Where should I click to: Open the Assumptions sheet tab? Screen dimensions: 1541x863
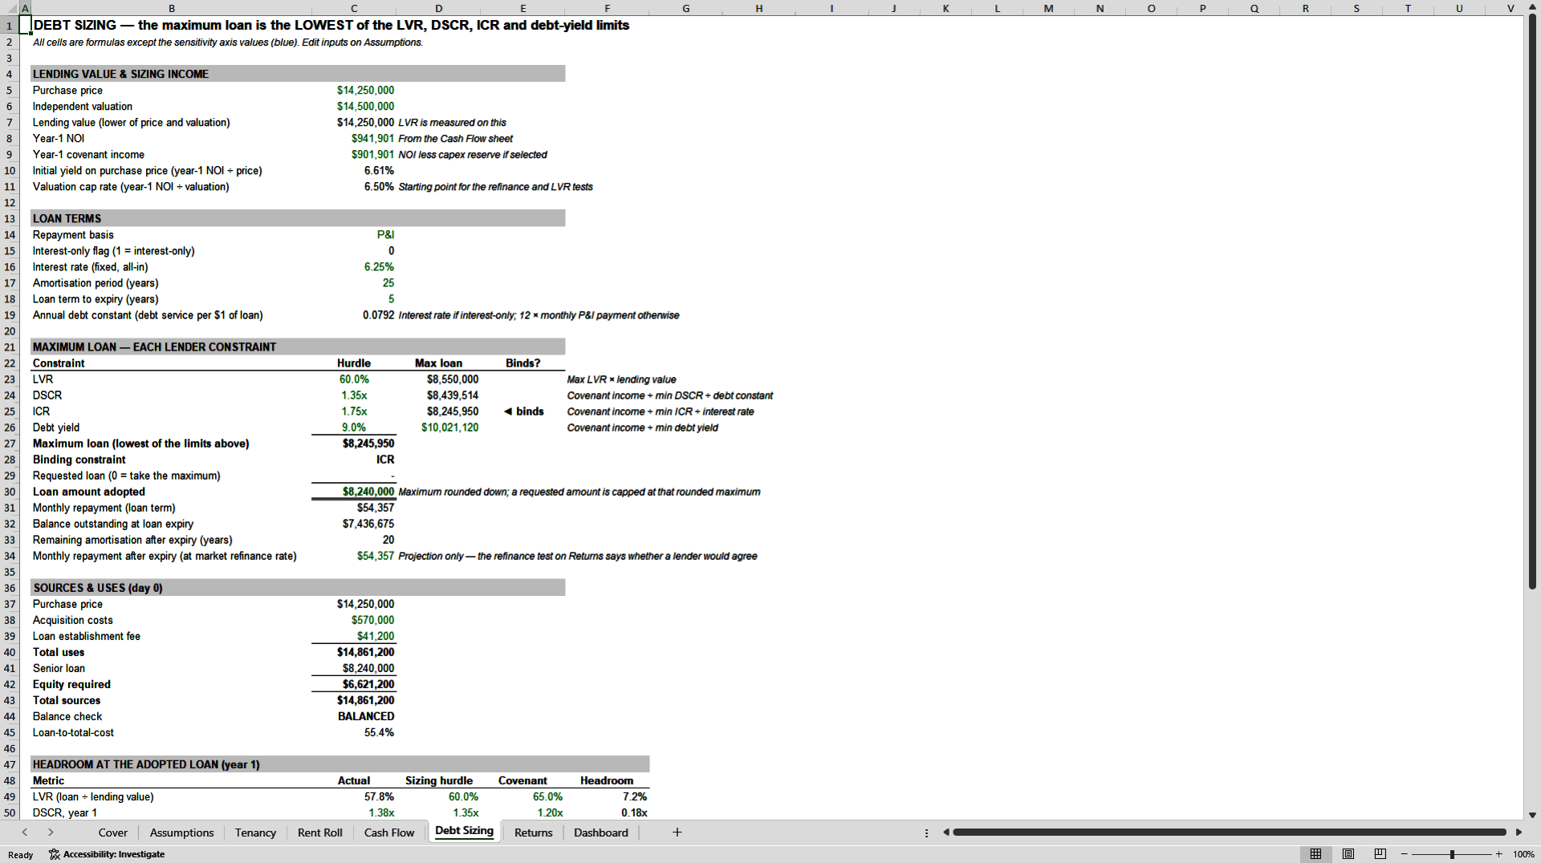[x=181, y=833]
